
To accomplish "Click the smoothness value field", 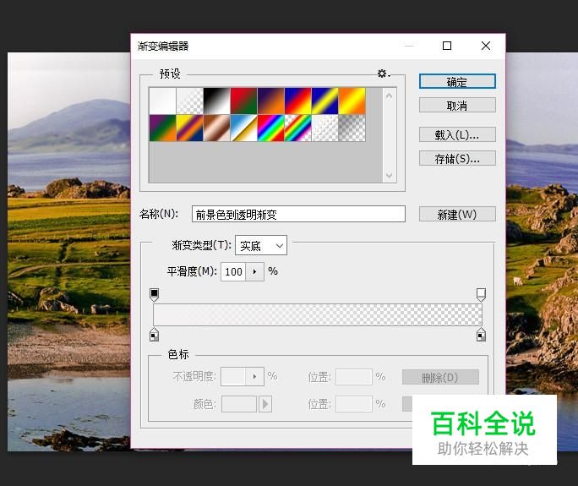I will point(233,272).
